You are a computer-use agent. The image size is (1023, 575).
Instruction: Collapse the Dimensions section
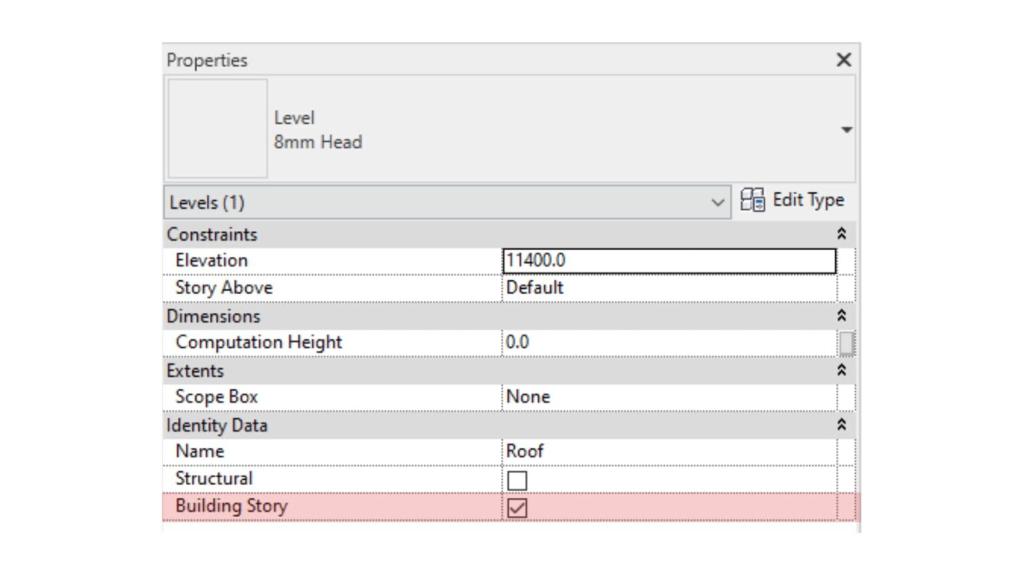click(x=842, y=315)
